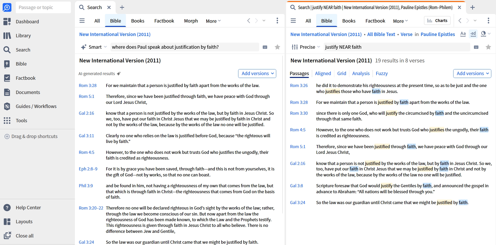
Task: Go back in right panel history
Action: coord(460,21)
